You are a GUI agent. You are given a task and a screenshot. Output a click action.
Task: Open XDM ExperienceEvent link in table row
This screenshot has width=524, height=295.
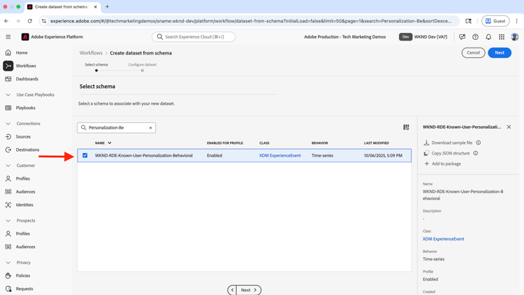click(x=280, y=155)
